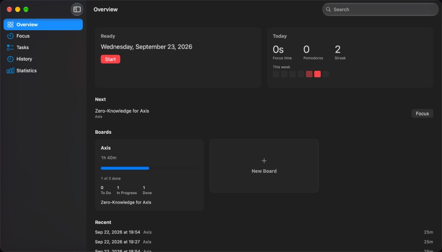Click the Today card heading
This screenshot has width=442, height=252.
(280, 36)
